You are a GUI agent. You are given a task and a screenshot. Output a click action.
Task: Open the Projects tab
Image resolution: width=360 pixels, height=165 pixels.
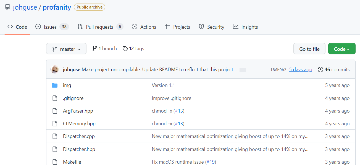pyautogui.click(x=177, y=27)
